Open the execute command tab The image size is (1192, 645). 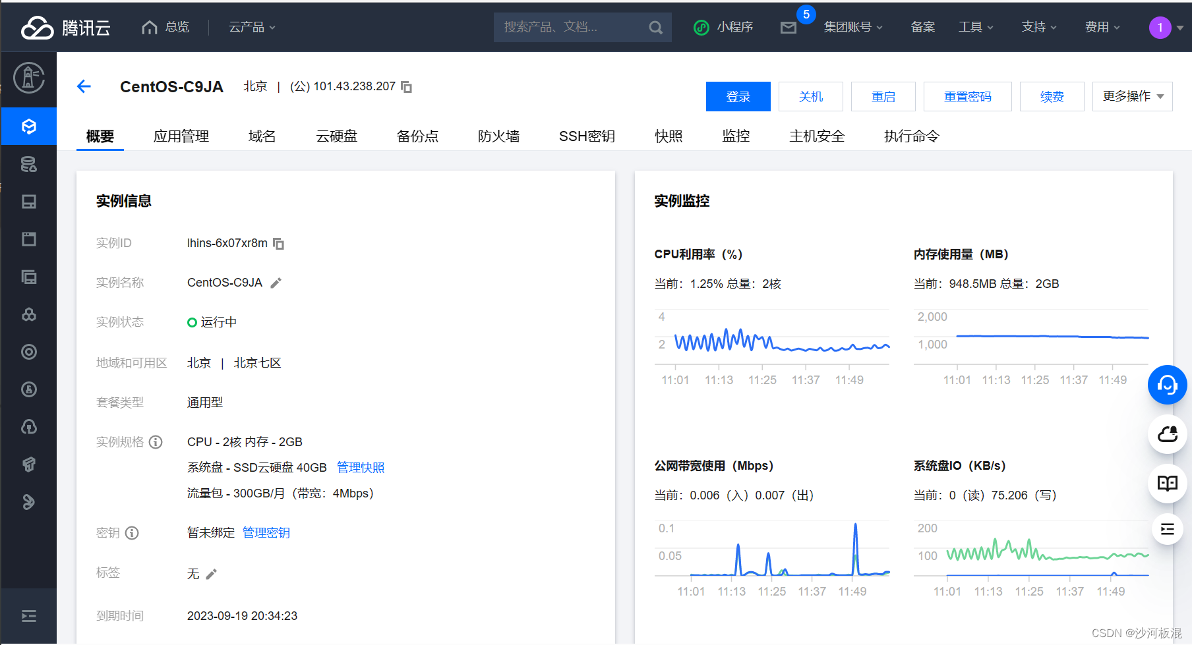click(x=912, y=136)
